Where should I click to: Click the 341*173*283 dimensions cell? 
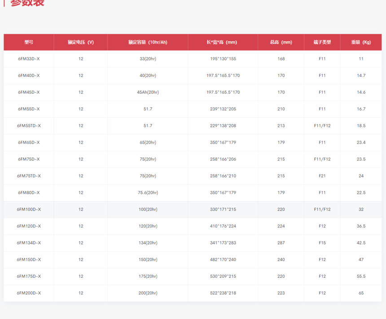pyautogui.click(x=223, y=243)
